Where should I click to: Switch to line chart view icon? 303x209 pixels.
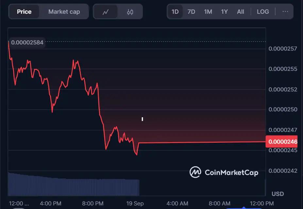click(x=105, y=12)
